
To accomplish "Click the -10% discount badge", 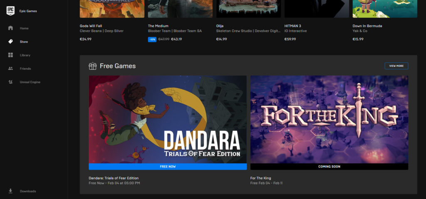I will (x=152, y=39).
